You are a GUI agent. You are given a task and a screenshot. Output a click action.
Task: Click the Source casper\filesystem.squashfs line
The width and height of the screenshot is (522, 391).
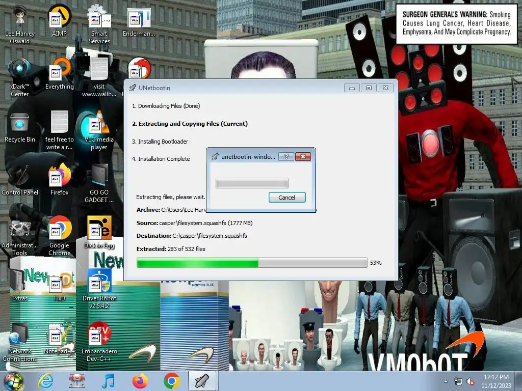(194, 223)
